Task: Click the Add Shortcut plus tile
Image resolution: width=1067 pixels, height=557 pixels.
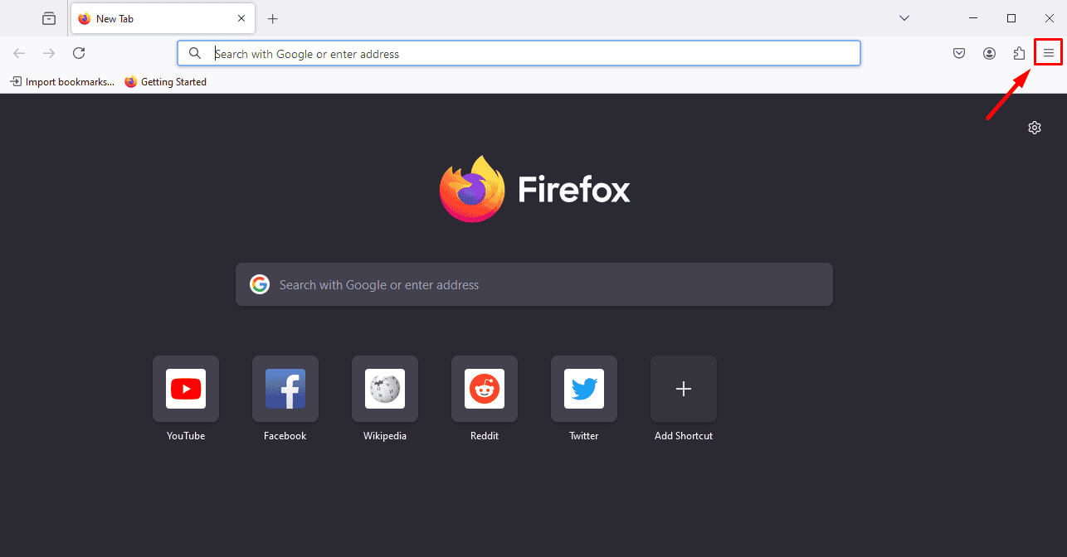Action: [684, 389]
